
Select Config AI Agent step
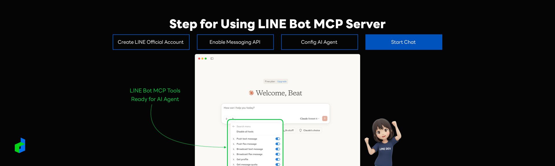coord(319,42)
